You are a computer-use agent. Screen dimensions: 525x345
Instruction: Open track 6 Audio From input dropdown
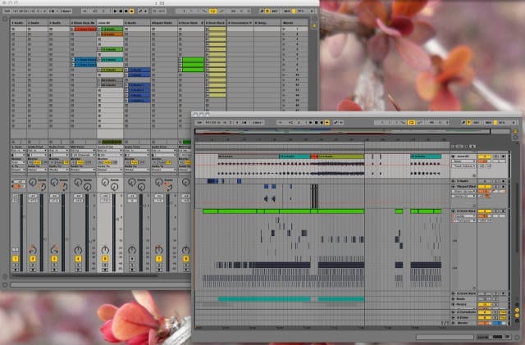[x=137, y=151]
